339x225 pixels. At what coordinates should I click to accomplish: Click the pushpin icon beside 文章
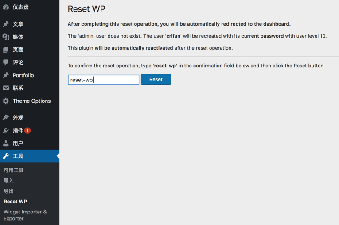click(6, 24)
